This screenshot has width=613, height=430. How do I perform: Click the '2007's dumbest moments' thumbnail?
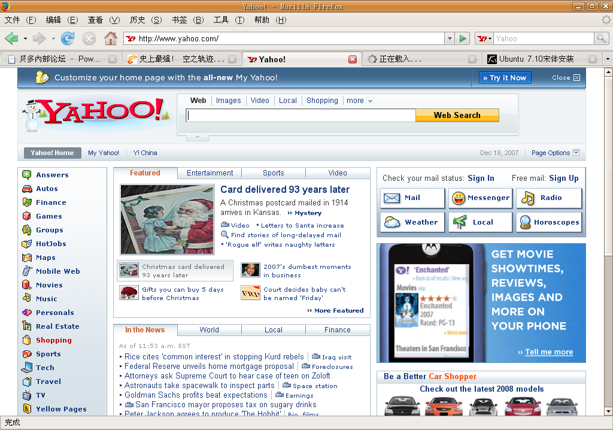[251, 270]
